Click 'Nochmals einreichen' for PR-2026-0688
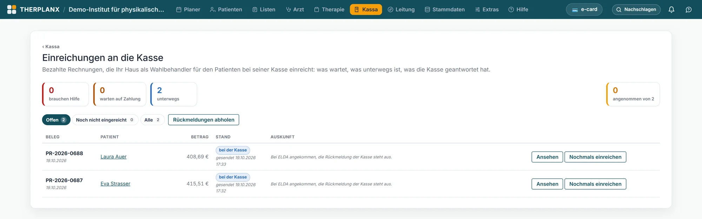 coord(595,157)
